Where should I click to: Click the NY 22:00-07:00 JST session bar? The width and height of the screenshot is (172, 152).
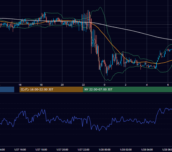click(127, 89)
